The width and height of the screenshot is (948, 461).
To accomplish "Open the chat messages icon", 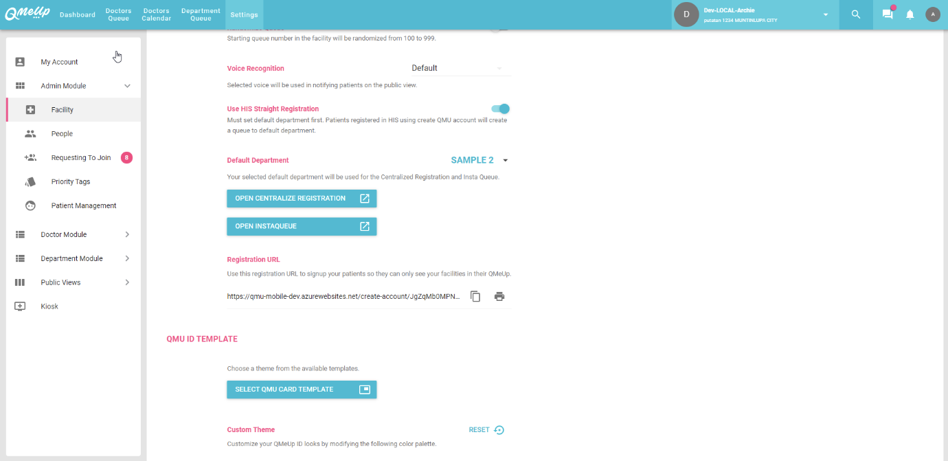I will pos(888,14).
